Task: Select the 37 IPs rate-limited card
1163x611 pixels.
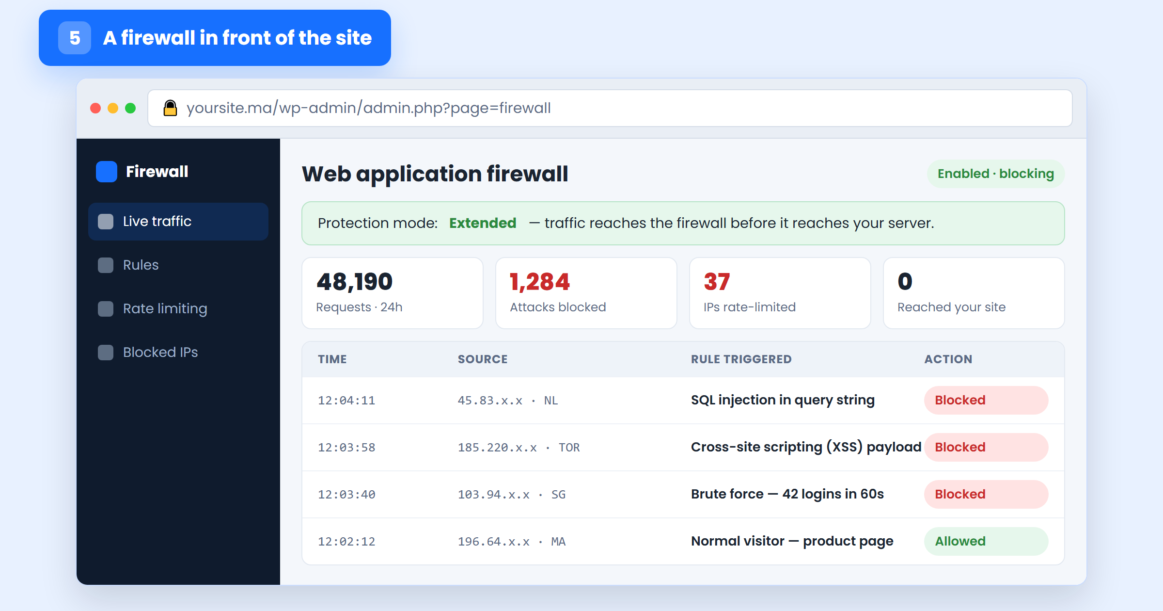Action: (780, 293)
